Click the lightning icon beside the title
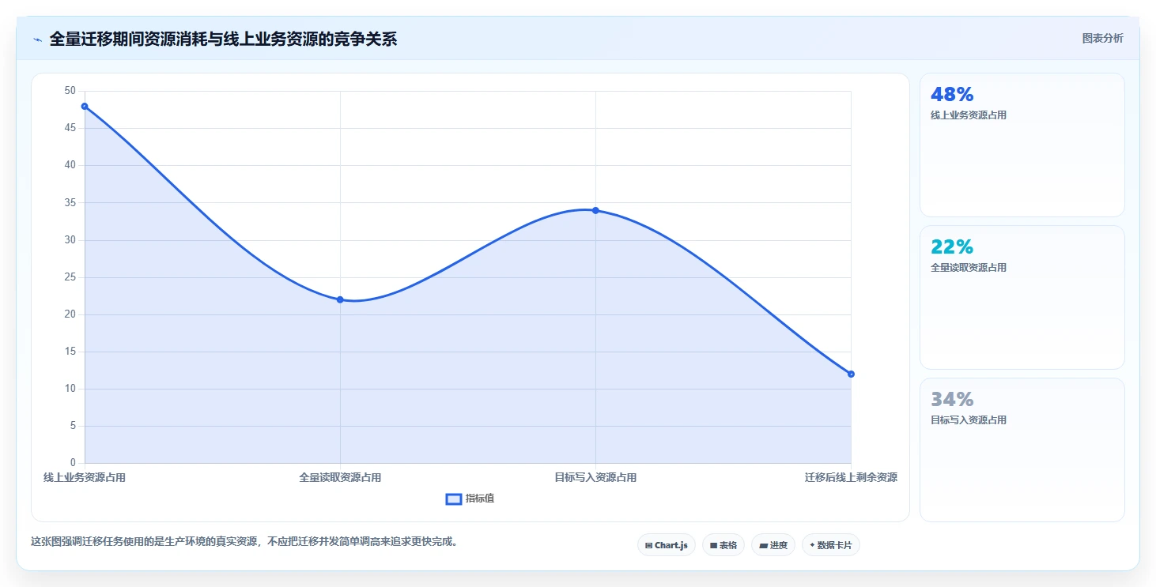The image size is (1156, 587). pyautogui.click(x=37, y=40)
